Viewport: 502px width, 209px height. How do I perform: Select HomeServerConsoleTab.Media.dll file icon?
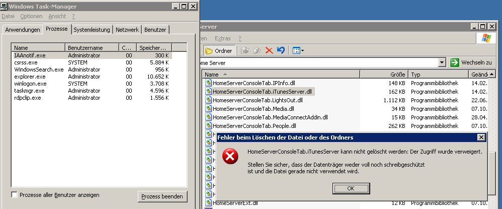tap(208, 109)
